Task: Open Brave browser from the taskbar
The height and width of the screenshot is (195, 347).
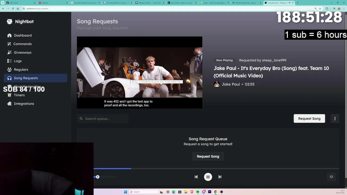Action: click(x=192, y=192)
